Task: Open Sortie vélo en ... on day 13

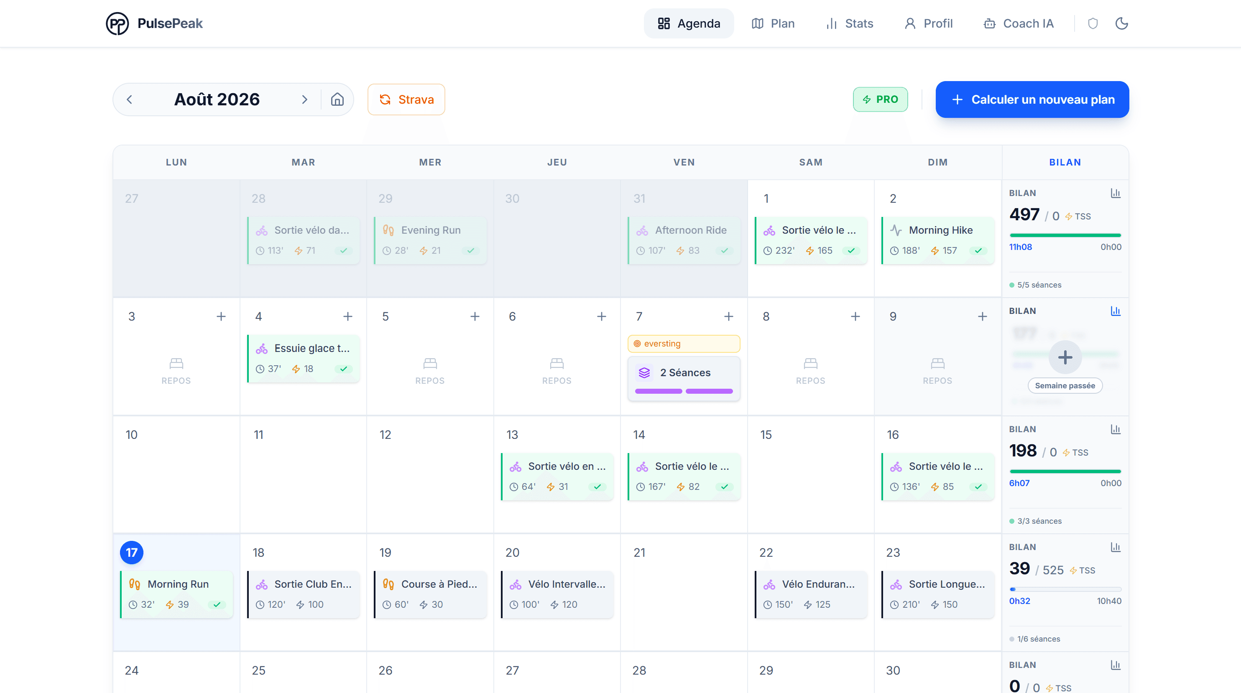Action: 557,476
